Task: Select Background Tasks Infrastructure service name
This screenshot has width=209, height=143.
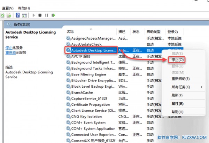Action: pyautogui.click(x=93, y=68)
